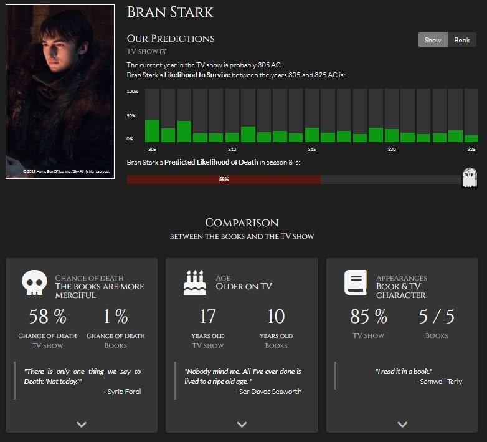Click the 'Nobody mind me' quote text
Image resolution: width=487 pixels, height=442 pixels.
pyautogui.click(x=243, y=377)
